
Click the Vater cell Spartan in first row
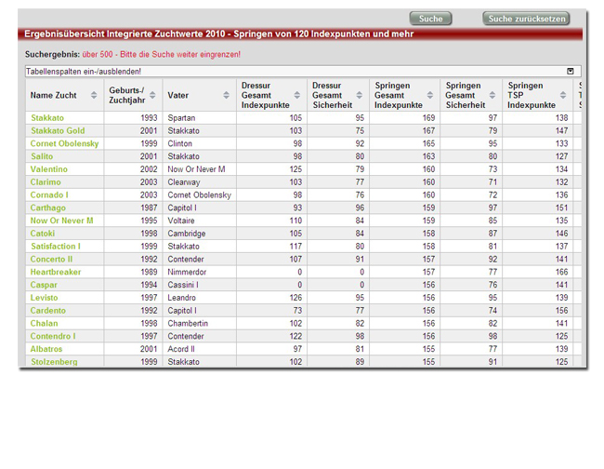coord(181,118)
